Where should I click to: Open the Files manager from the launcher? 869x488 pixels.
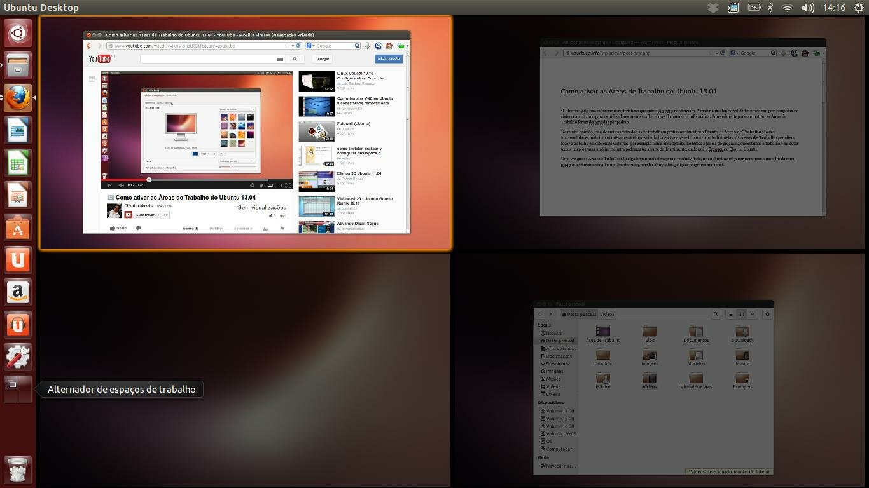click(x=18, y=65)
